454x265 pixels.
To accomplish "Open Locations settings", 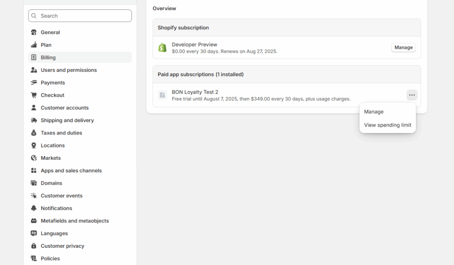I will [80, 145].
